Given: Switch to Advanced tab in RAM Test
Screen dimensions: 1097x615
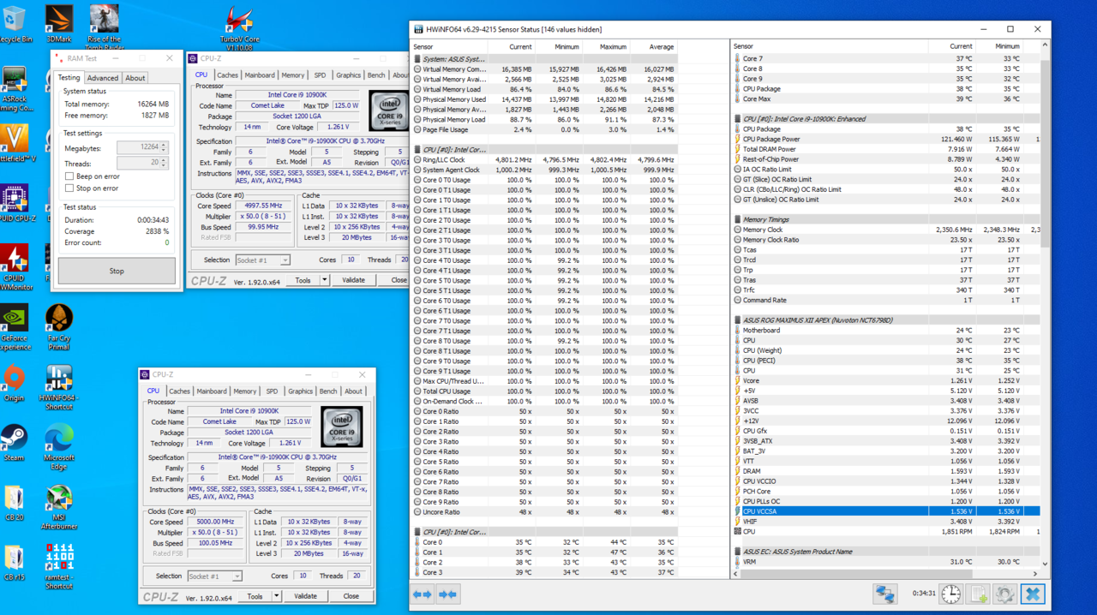Looking at the screenshot, I should tap(102, 78).
